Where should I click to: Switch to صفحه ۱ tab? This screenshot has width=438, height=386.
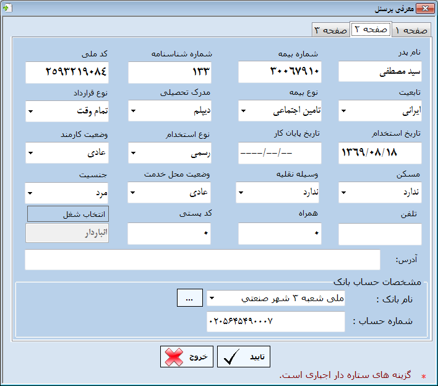[411, 30]
